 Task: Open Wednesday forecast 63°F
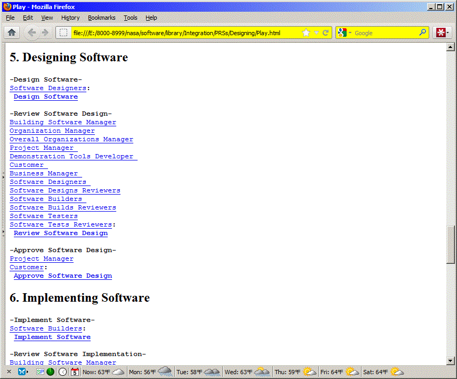(247, 372)
